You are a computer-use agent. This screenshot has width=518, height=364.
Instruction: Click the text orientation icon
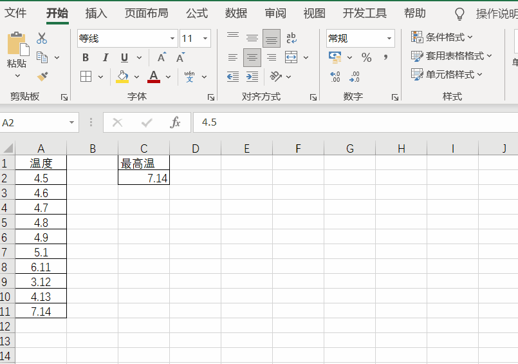(276, 77)
